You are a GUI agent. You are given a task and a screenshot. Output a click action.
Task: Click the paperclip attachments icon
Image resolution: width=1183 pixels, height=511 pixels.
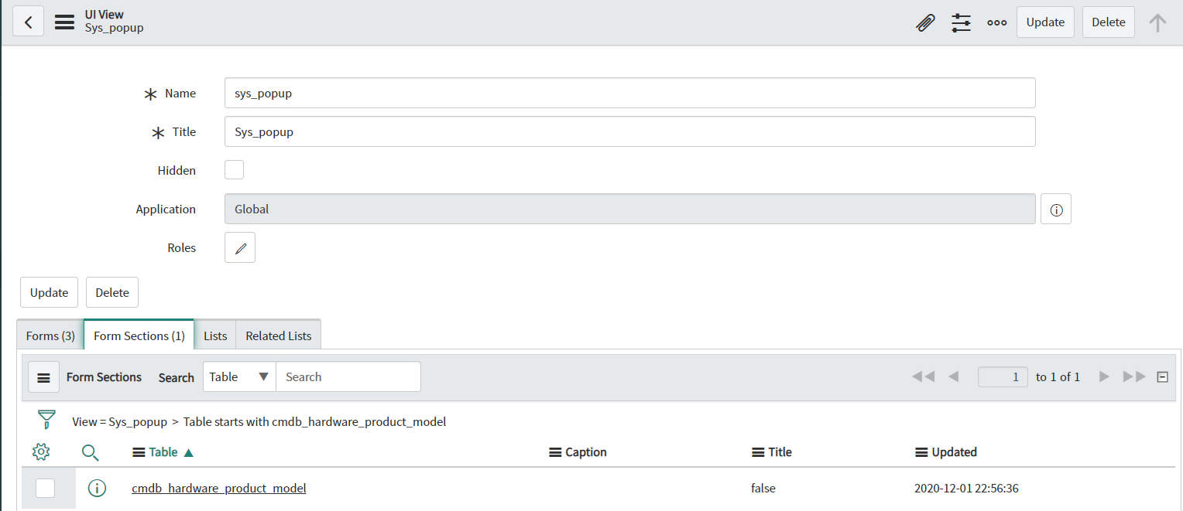(x=924, y=22)
